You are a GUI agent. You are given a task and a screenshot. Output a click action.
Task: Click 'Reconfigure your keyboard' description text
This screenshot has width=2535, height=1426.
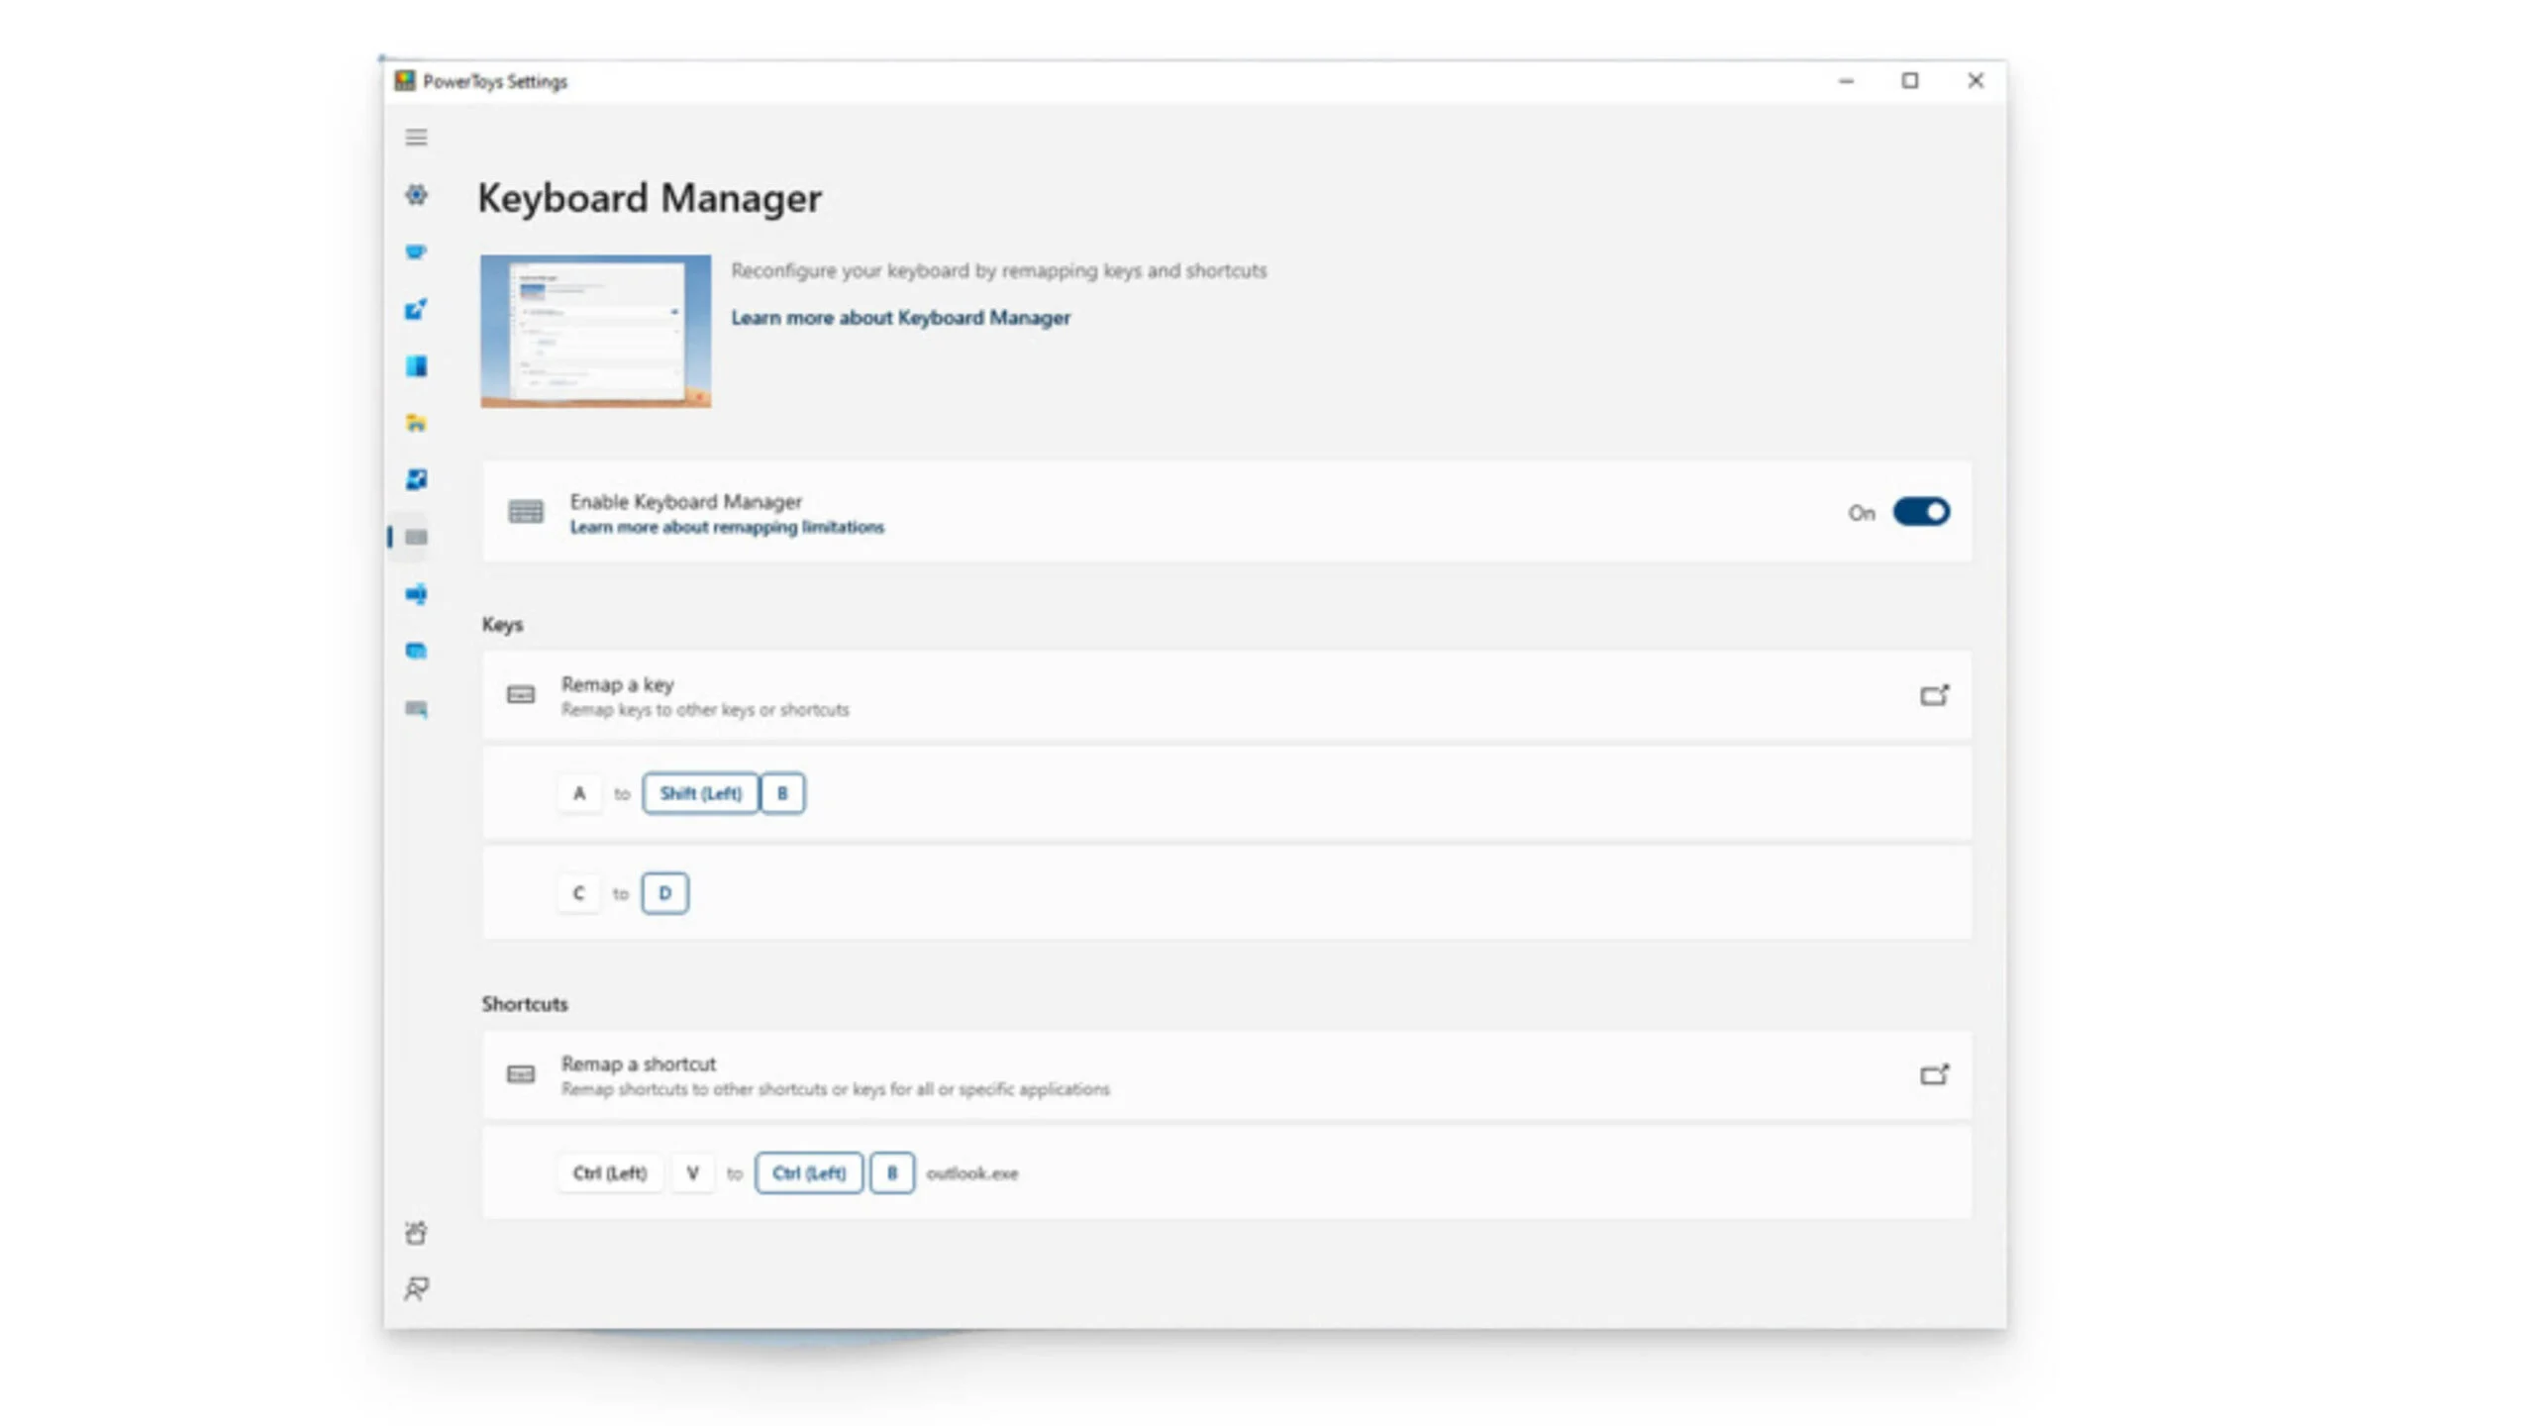tap(999, 270)
